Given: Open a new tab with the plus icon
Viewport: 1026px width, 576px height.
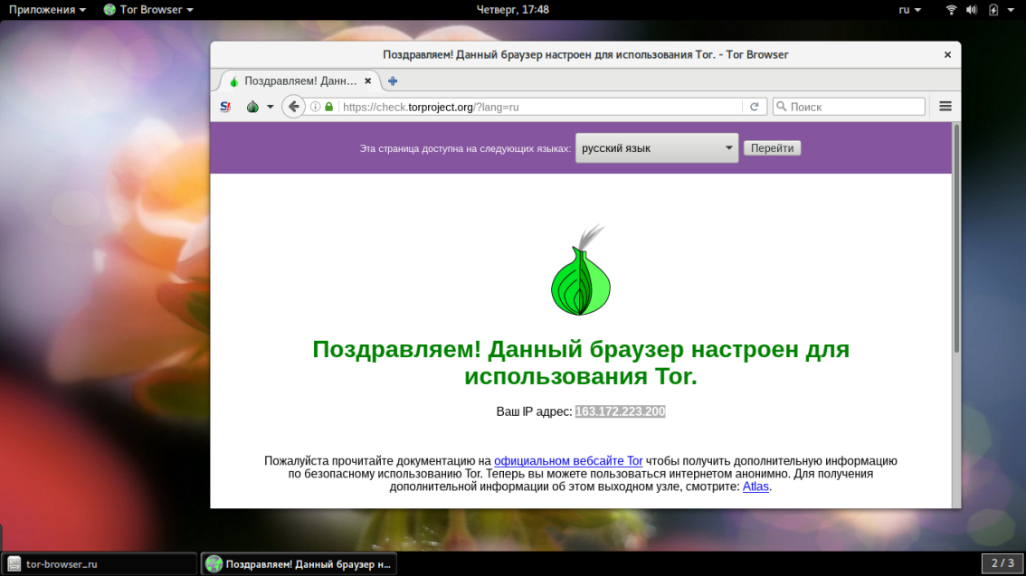Looking at the screenshot, I should (393, 81).
